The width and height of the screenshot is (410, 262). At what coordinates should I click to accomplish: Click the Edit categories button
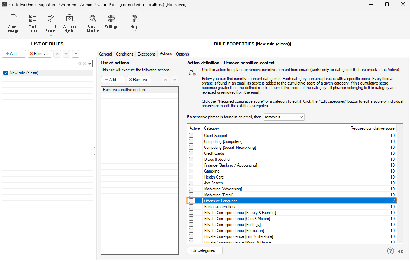click(205, 250)
